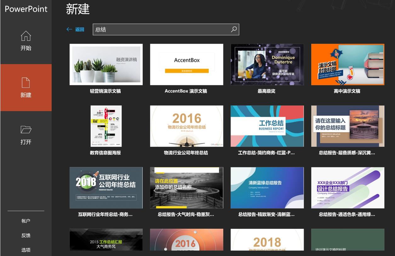The height and width of the screenshot is (256, 395).
Task: Click the 教育信息图海报 caption
Action: click(105, 153)
